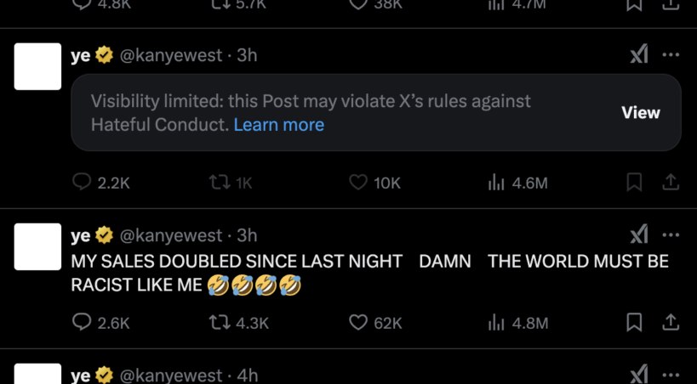Reply to the MY SALES DOUBLED post

coord(82,323)
